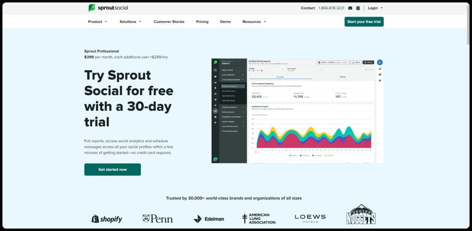The height and width of the screenshot is (231, 472).
Task: Open the date range picker in dashboard
Action: pyautogui.click(x=333, y=63)
